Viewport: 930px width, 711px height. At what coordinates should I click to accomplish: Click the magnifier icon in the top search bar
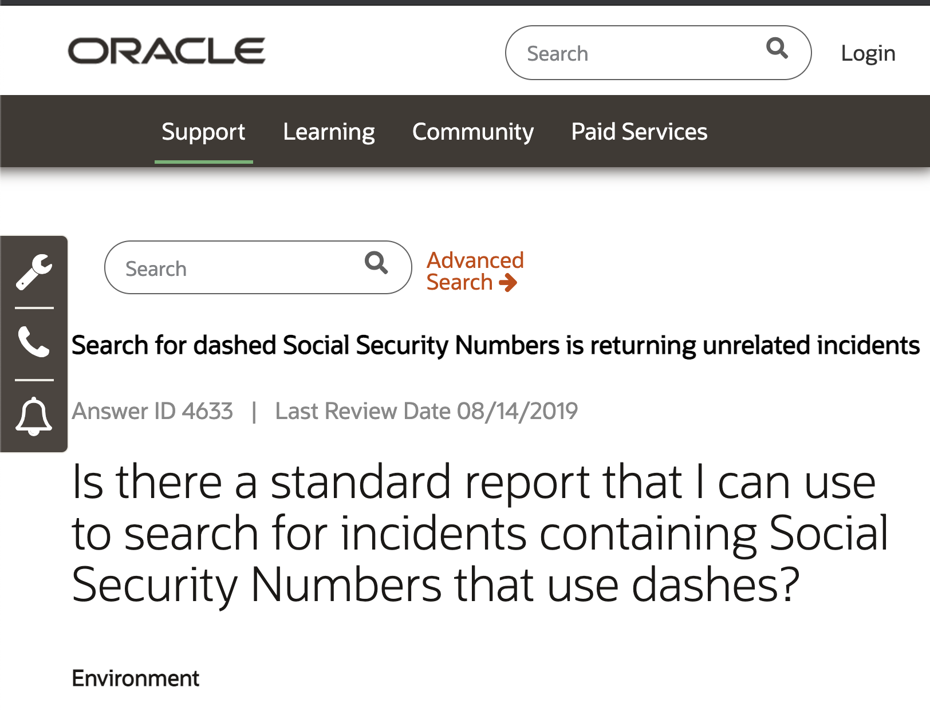(x=777, y=49)
